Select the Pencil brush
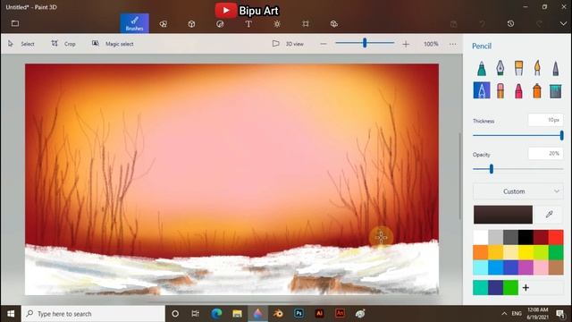The width and height of the screenshot is (572, 322). pyautogui.click(x=482, y=90)
